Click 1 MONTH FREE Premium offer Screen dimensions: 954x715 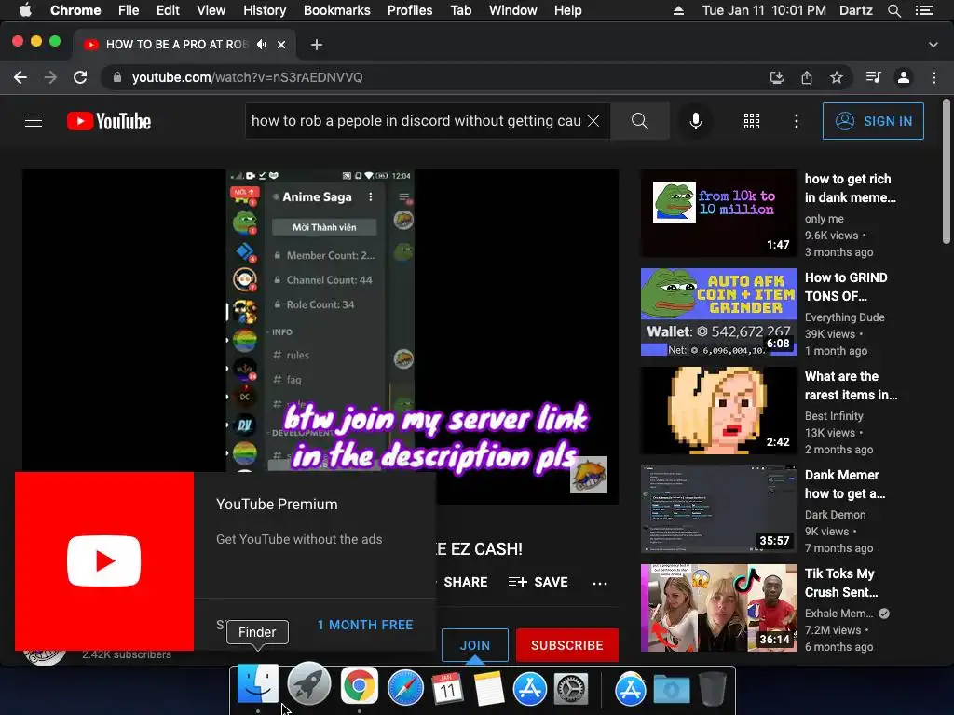(x=365, y=625)
